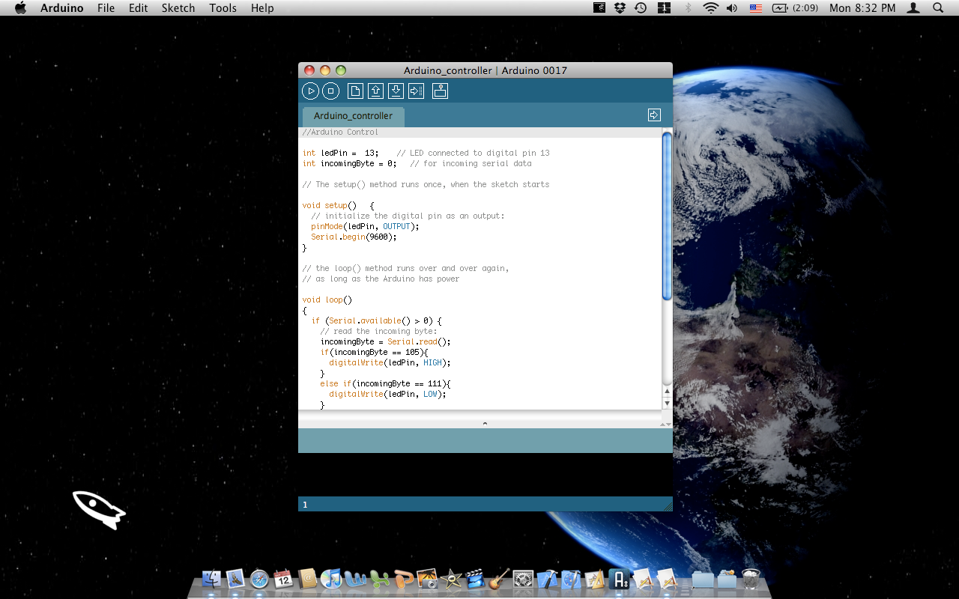
Task: Open Microsoft Excel in the Dock
Action: click(379, 579)
